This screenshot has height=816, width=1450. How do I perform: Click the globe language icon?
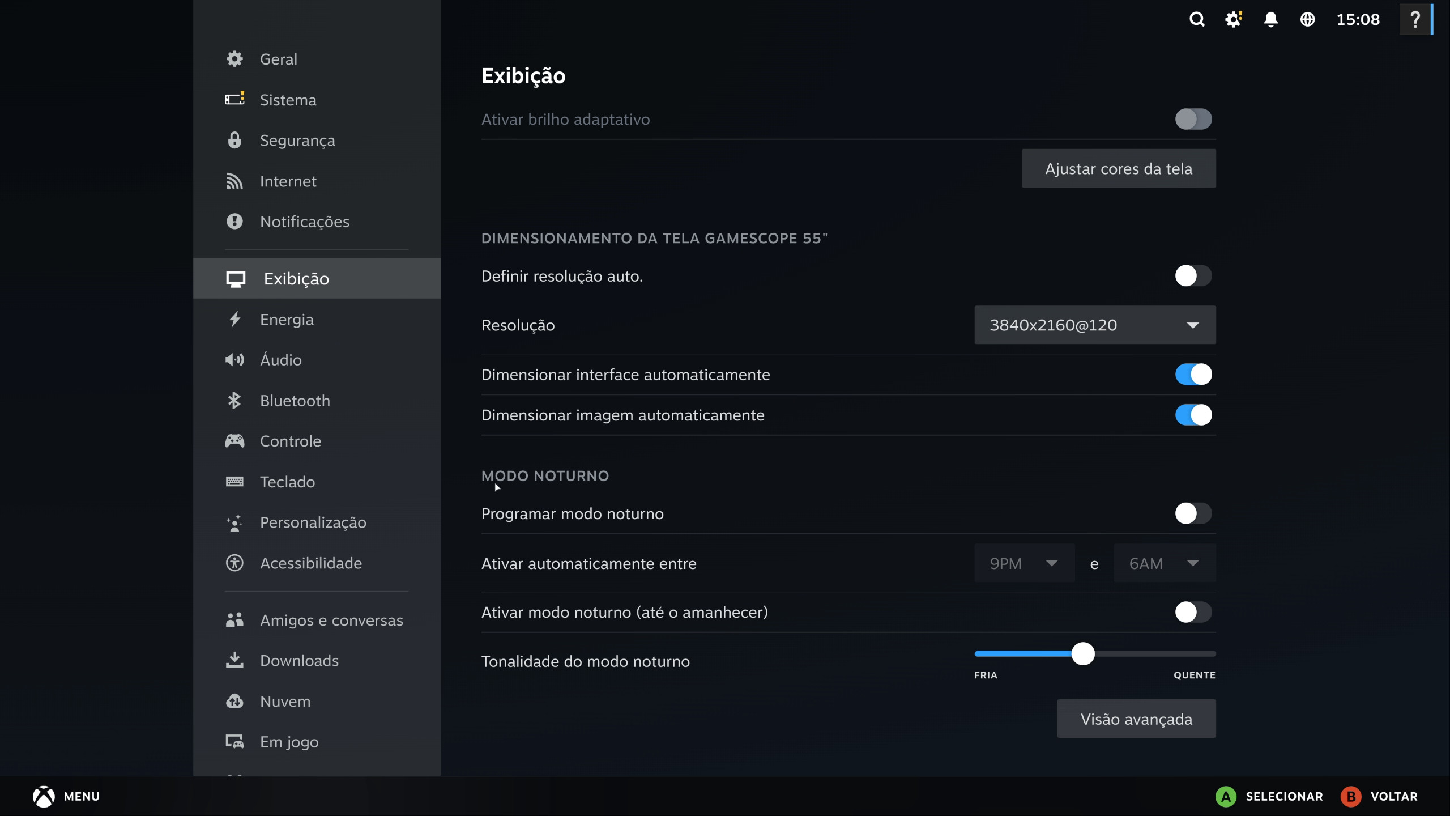coord(1308,19)
